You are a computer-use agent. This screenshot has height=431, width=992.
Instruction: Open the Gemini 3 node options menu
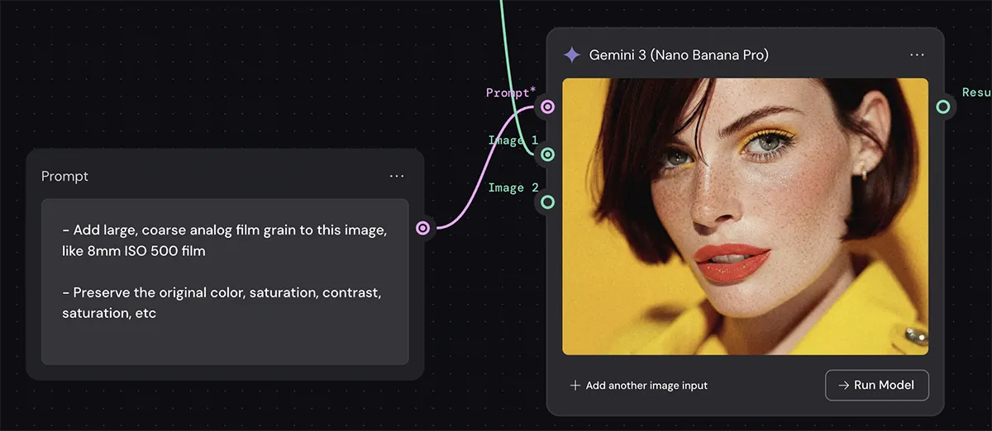917,54
